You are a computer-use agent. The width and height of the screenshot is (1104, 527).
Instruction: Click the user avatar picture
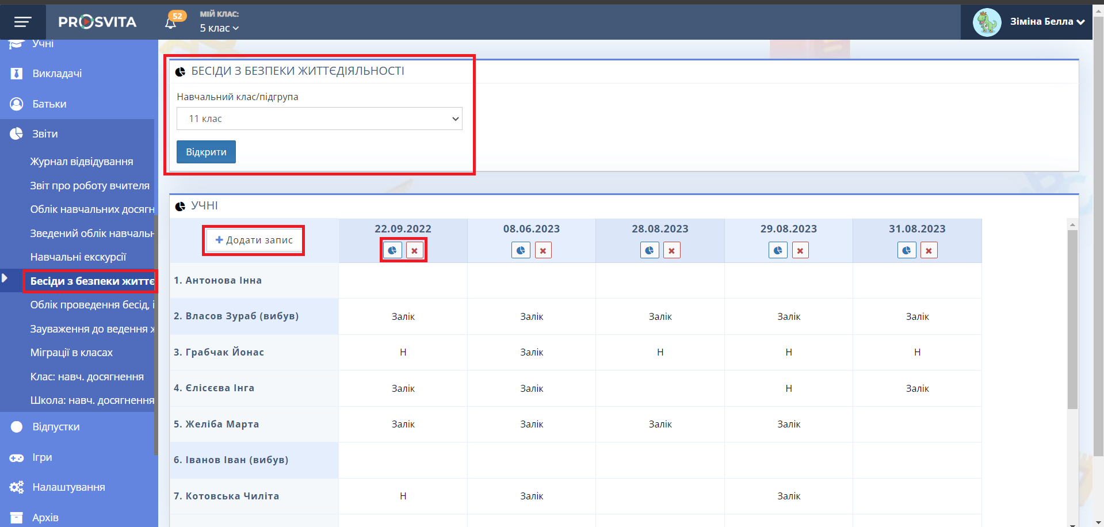[987, 22]
